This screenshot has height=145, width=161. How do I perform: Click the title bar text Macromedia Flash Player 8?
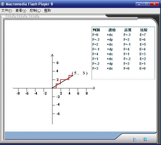coord(29,4)
